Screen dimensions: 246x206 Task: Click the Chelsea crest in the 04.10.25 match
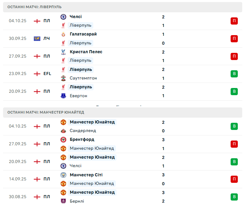pos(63,17)
